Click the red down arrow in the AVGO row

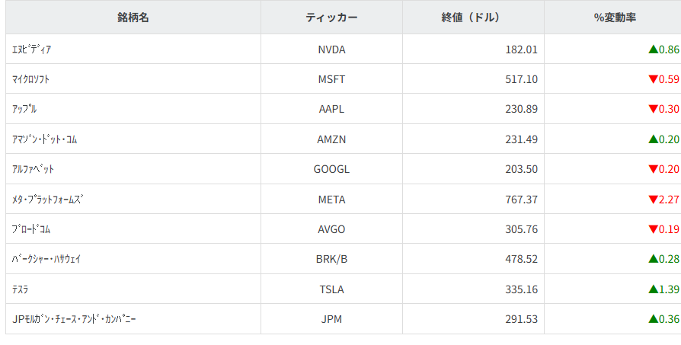(653, 229)
